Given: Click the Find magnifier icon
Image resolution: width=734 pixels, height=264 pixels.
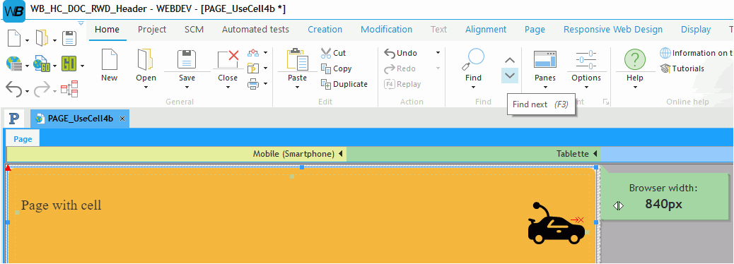Looking at the screenshot, I should click(x=473, y=59).
